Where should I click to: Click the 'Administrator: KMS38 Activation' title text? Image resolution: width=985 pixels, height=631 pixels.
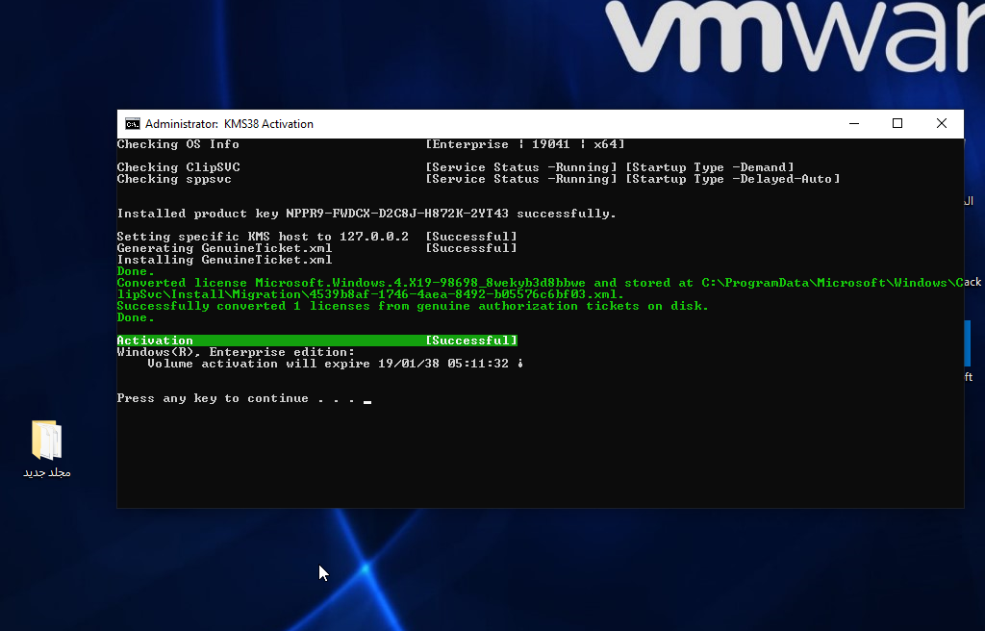229,124
